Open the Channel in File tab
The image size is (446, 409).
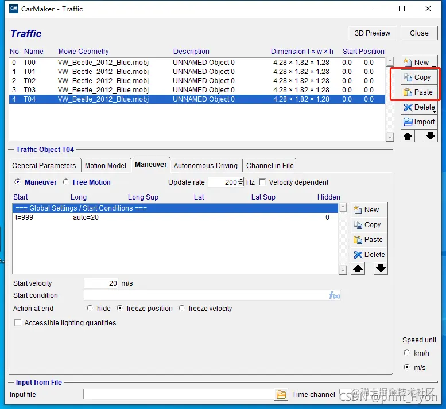pos(270,165)
